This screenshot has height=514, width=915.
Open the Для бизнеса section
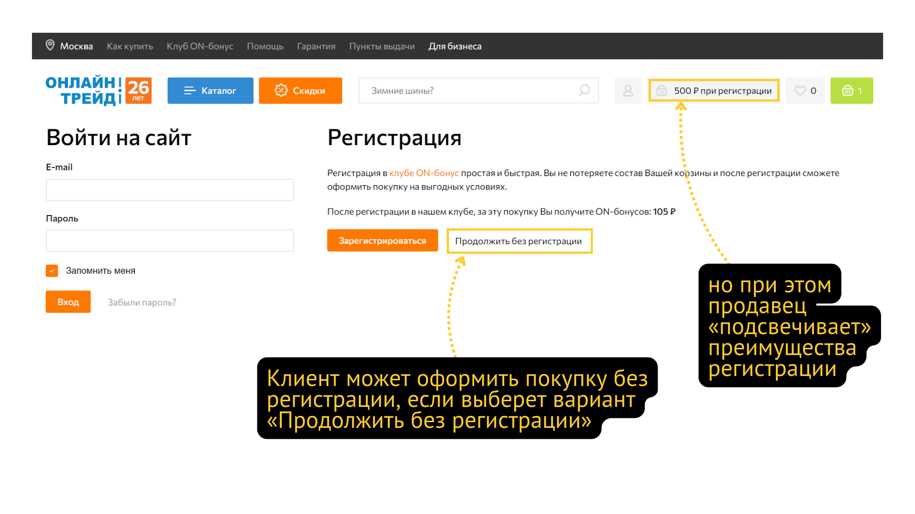click(455, 46)
